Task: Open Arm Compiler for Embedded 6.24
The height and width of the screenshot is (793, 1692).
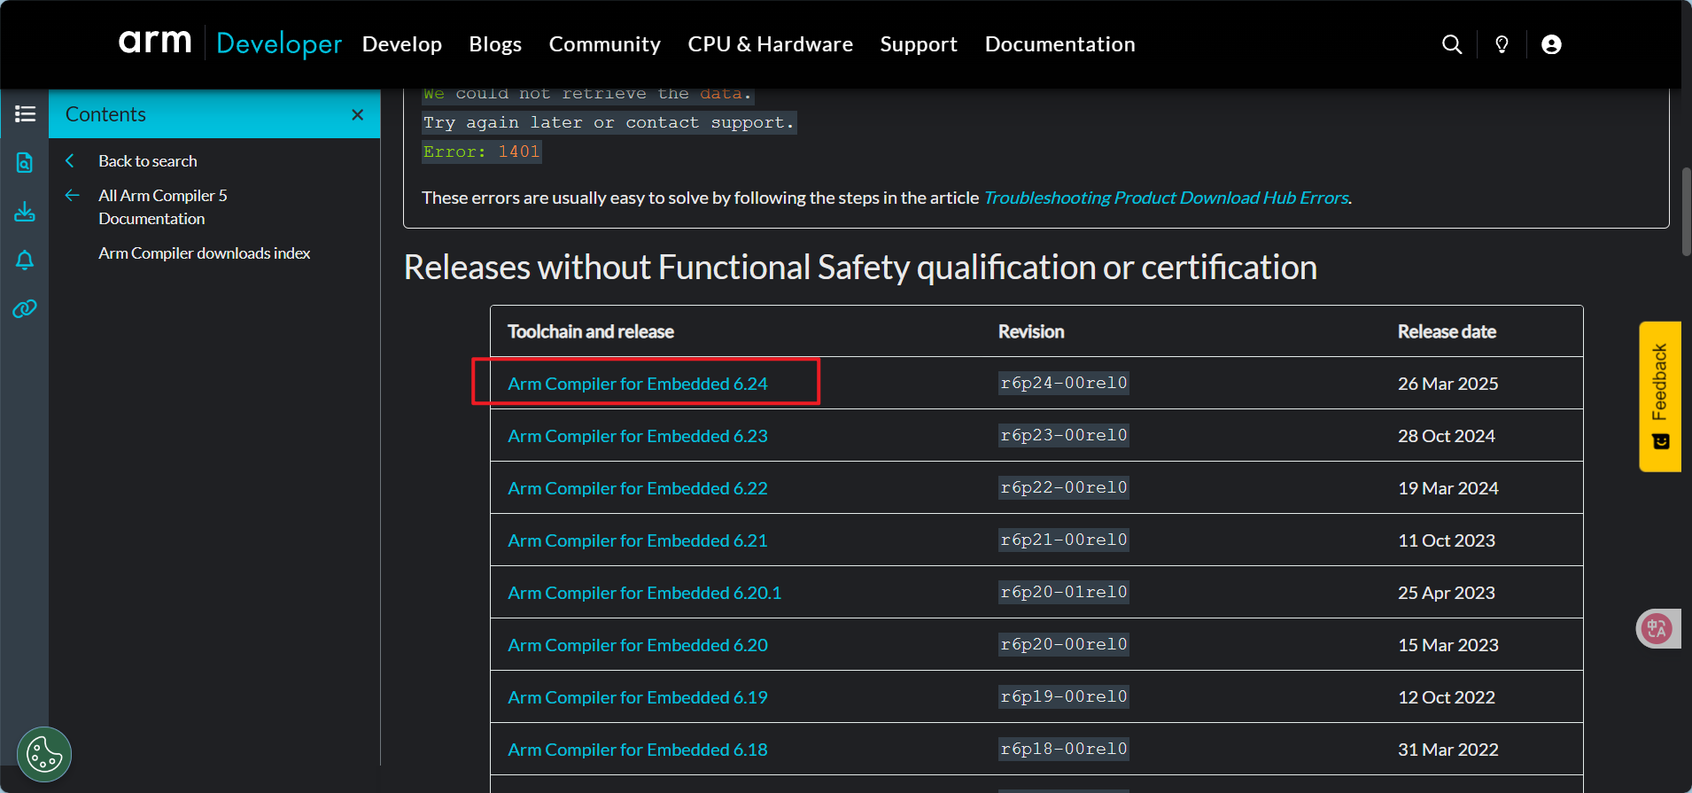Action: click(x=638, y=384)
